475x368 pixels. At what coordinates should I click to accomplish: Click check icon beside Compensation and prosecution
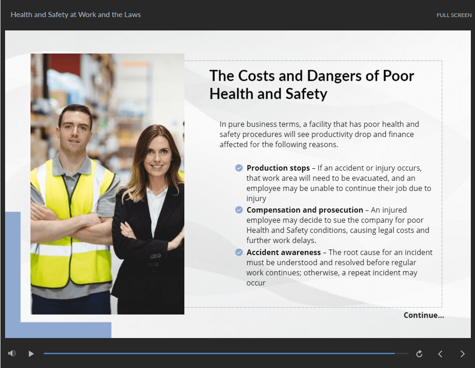click(x=239, y=210)
